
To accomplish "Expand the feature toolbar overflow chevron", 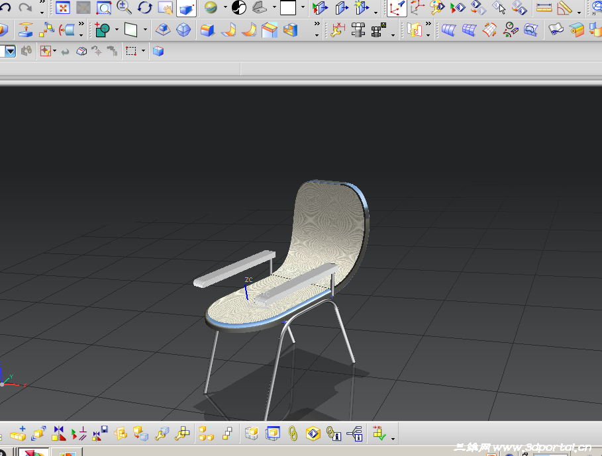I will [x=317, y=24].
